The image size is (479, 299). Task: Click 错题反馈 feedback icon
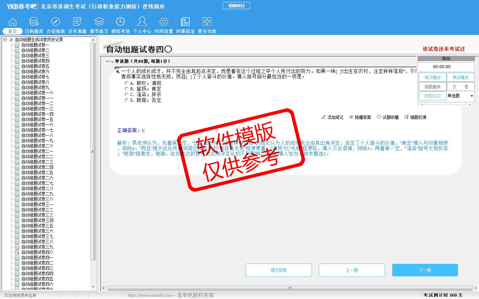406,117
